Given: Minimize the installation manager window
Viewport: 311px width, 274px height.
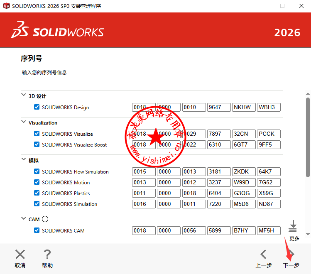Looking at the screenshot, I should [263, 6].
